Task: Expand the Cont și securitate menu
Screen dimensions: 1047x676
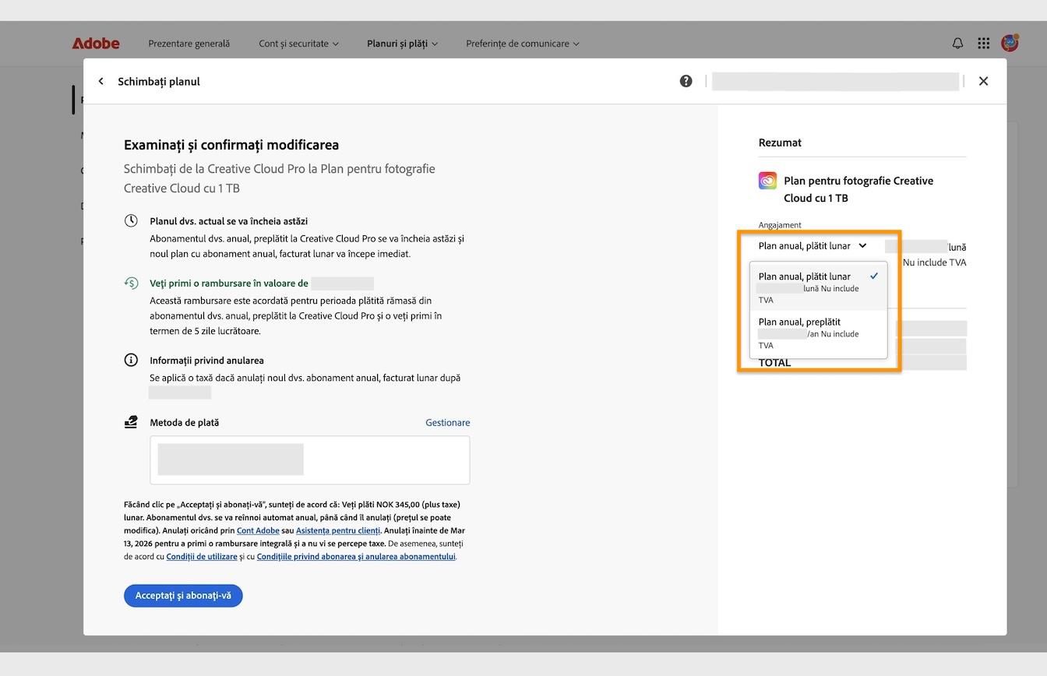Action: point(298,44)
